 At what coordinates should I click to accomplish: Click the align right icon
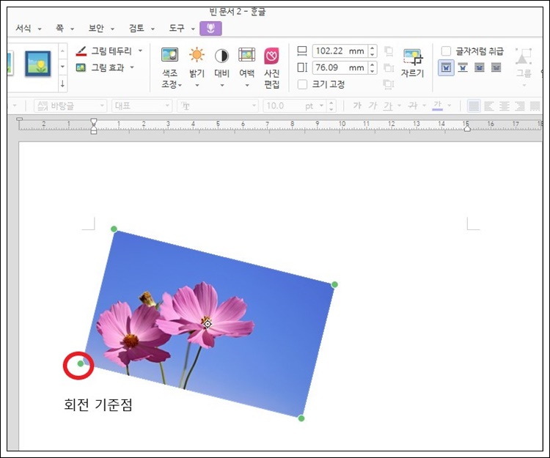[x=520, y=106]
